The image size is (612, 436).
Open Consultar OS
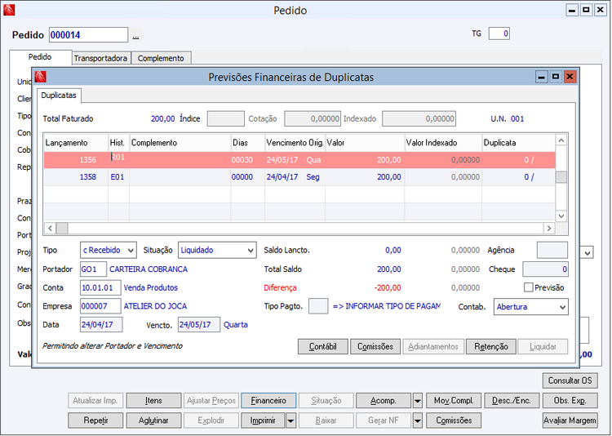point(570,380)
